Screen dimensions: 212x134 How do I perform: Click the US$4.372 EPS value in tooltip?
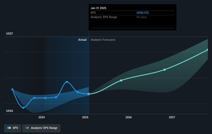(x=143, y=13)
